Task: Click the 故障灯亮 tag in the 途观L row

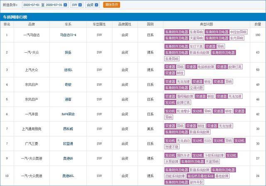Action: point(235,67)
